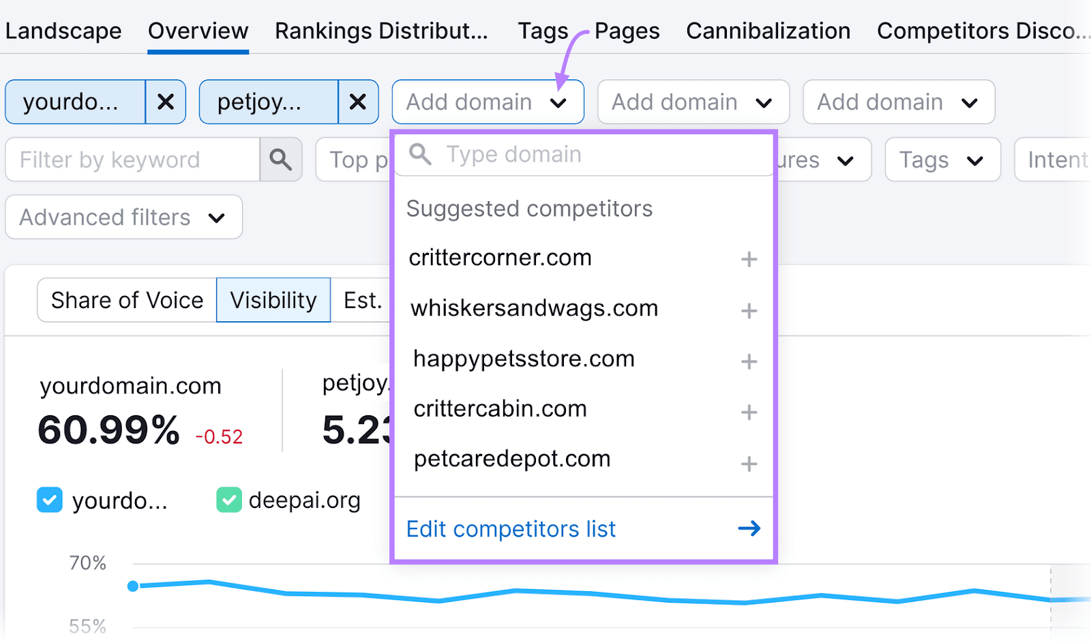
Task: Click arrow icon beside Edit competitors list
Action: coord(749,528)
